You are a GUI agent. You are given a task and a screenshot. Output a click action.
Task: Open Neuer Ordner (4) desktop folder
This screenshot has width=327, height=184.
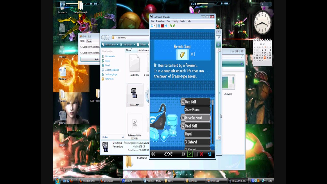point(80,7)
